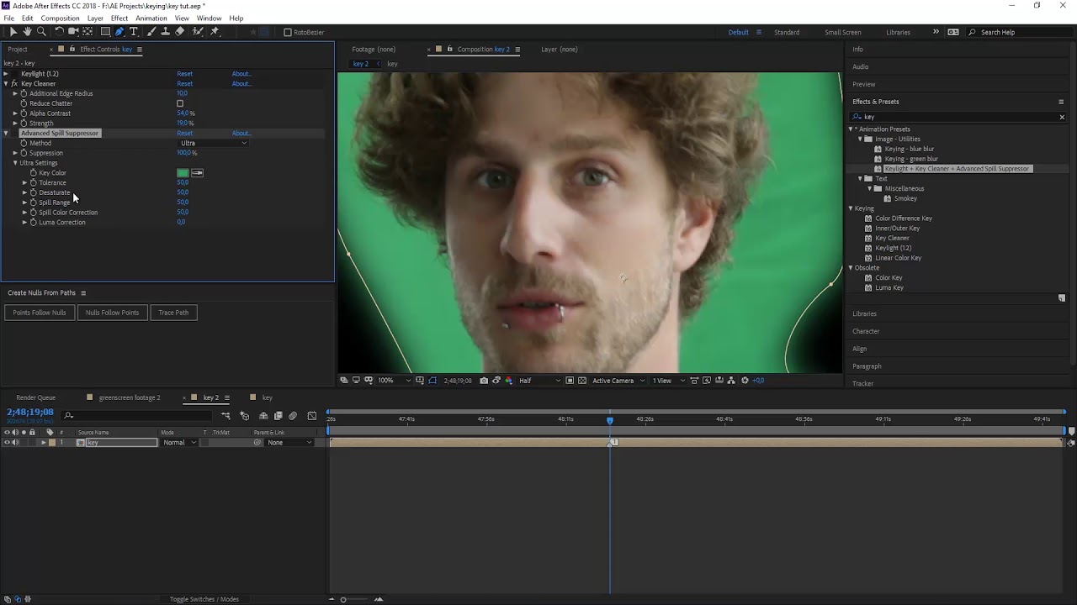Open the Composition menu
This screenshot has height=605, width=1077.
pos(60,18)
